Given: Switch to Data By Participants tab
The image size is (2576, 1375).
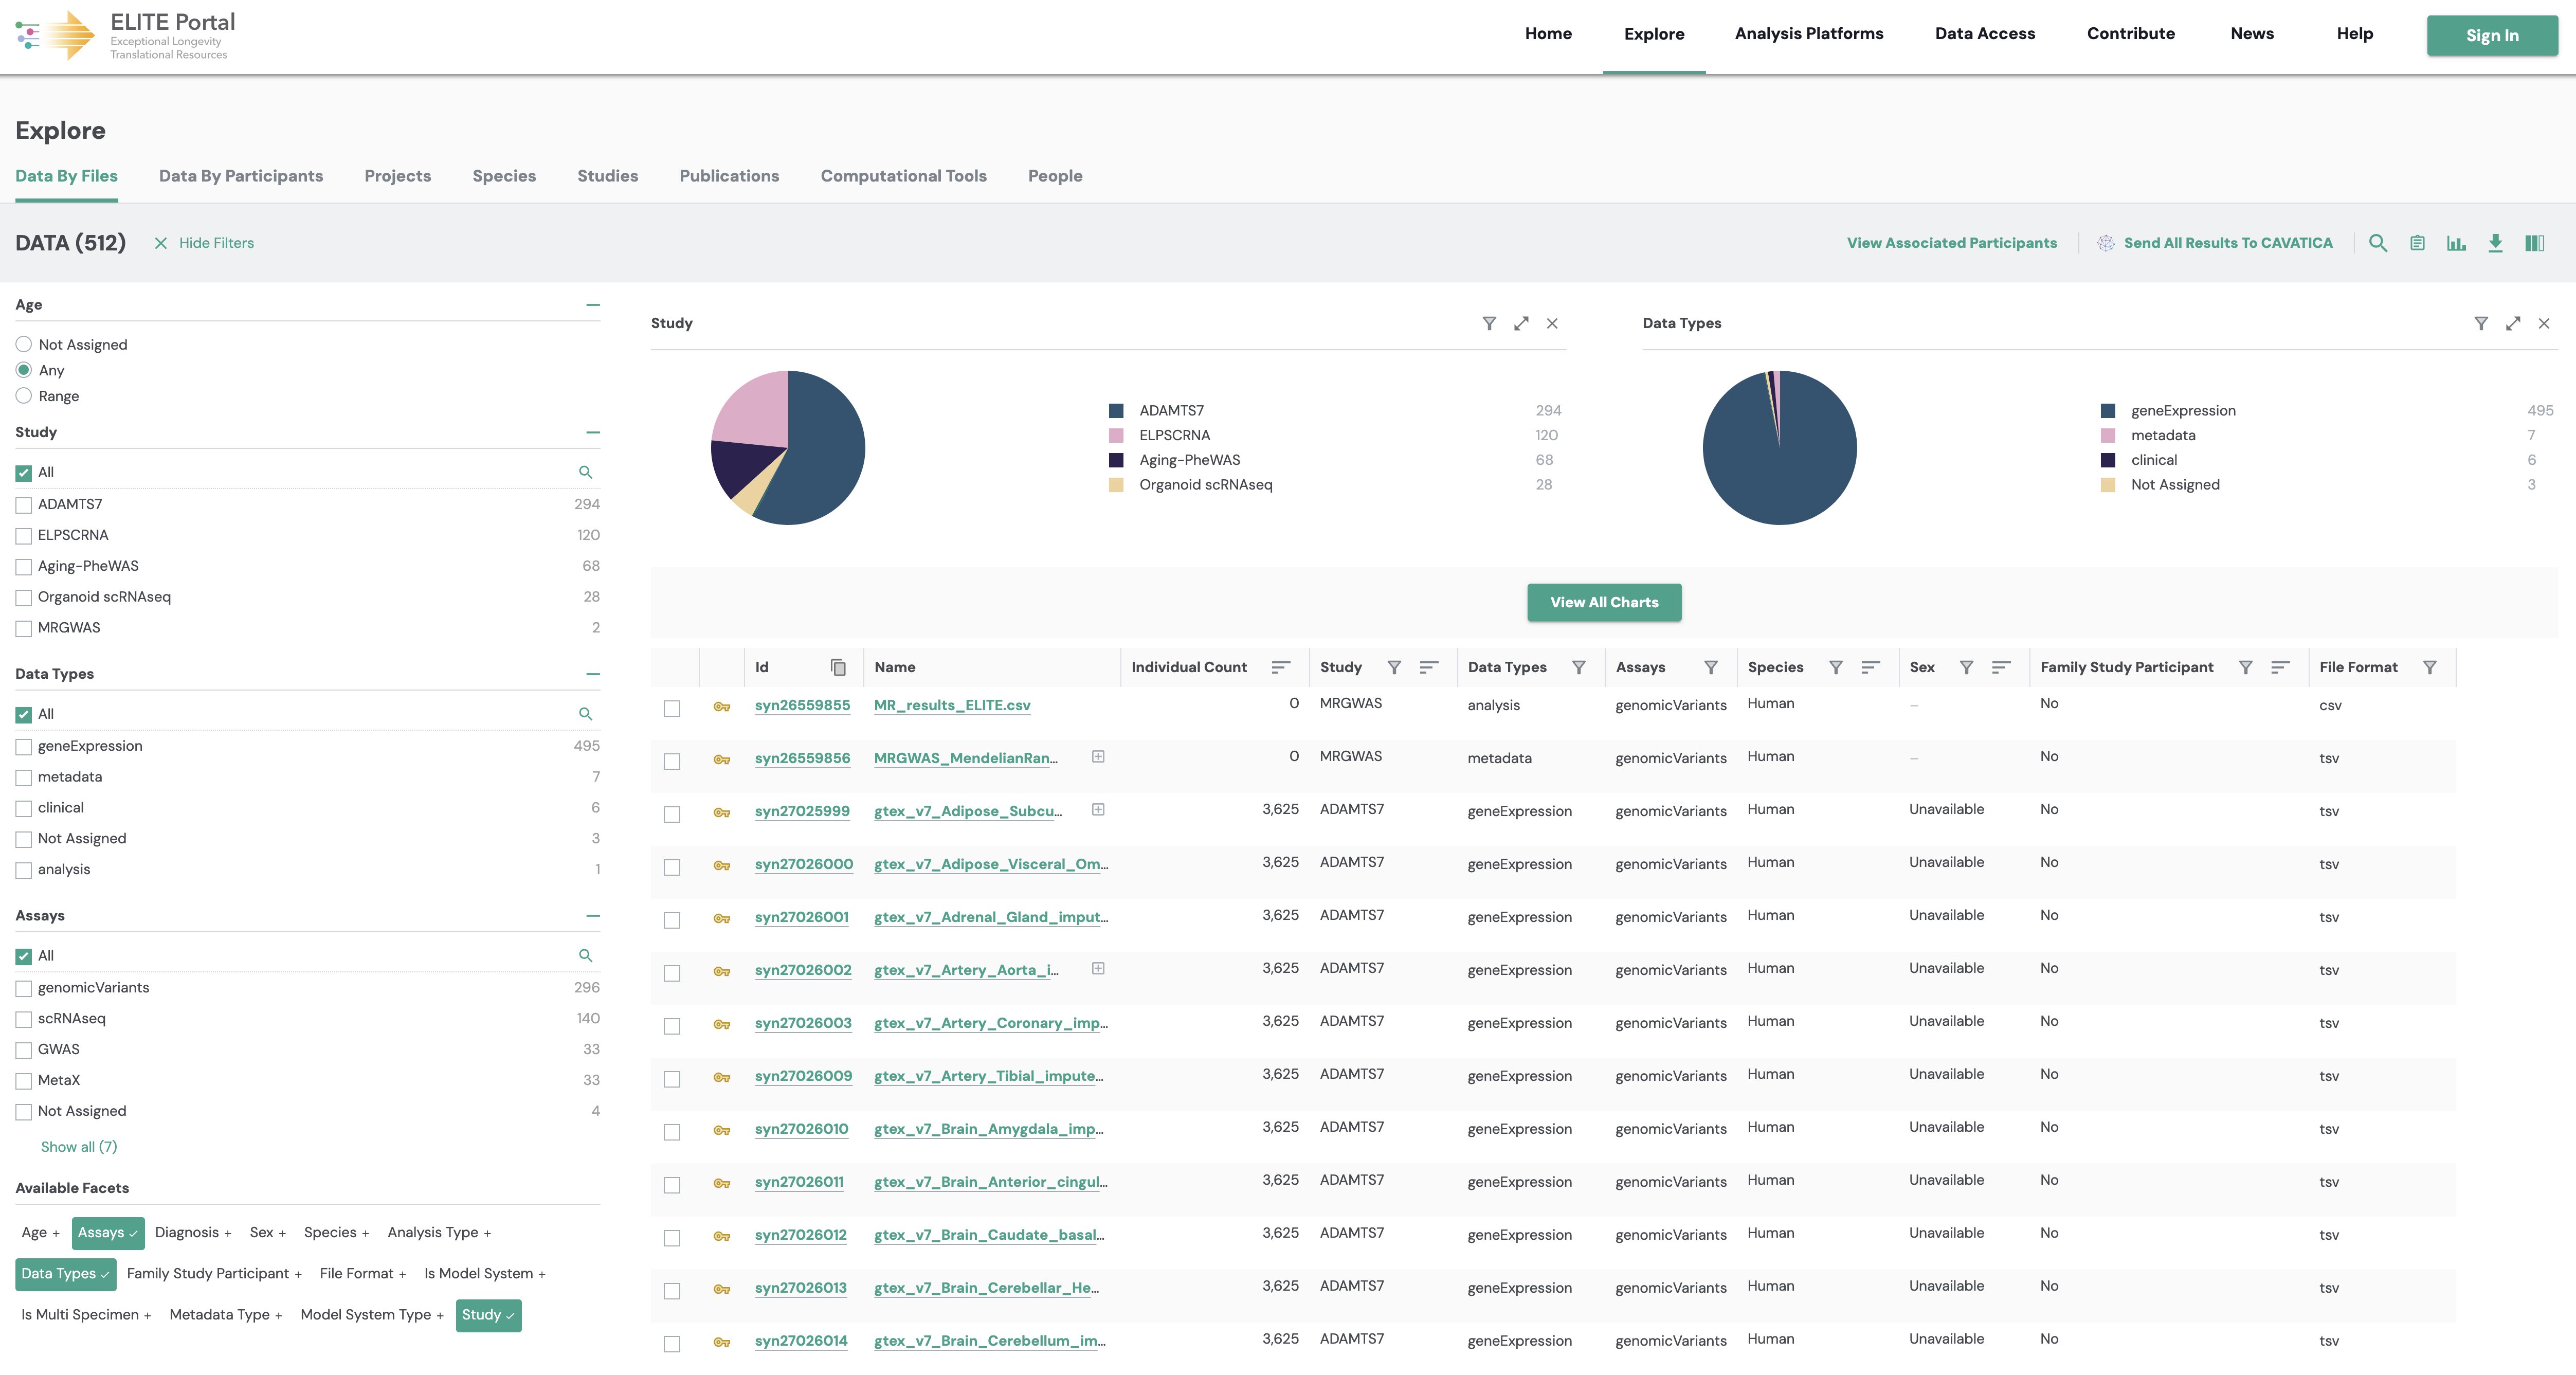Looking at the screenshot, I should point(241,176).
